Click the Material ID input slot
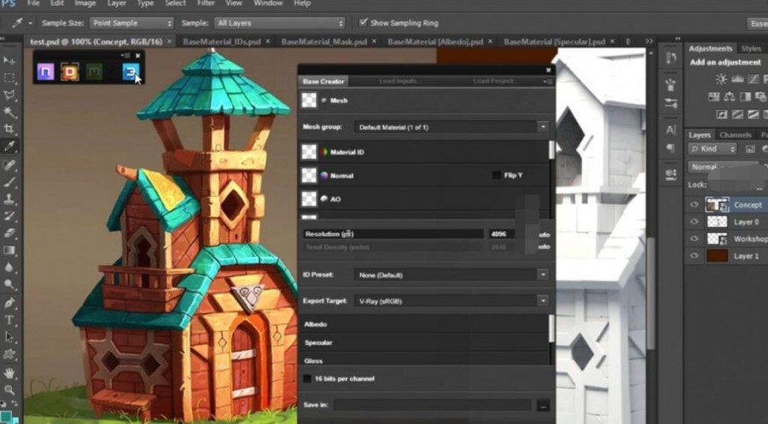 [309, 152]
